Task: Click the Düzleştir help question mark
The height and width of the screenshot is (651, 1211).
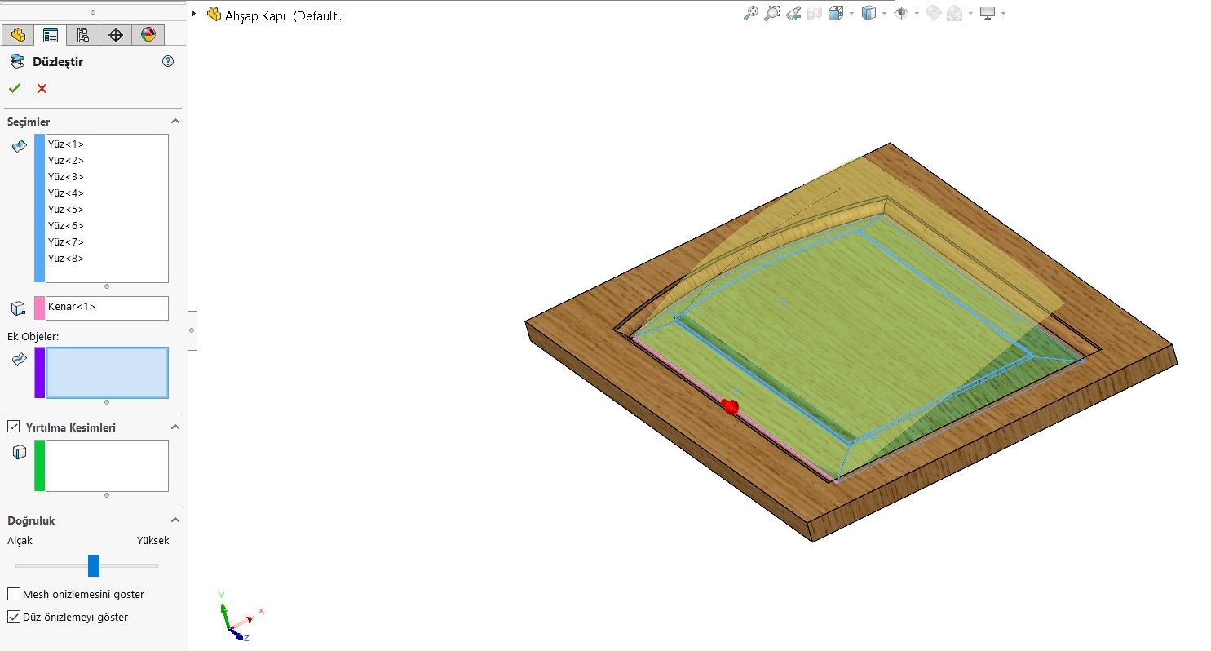Action: 168,61
